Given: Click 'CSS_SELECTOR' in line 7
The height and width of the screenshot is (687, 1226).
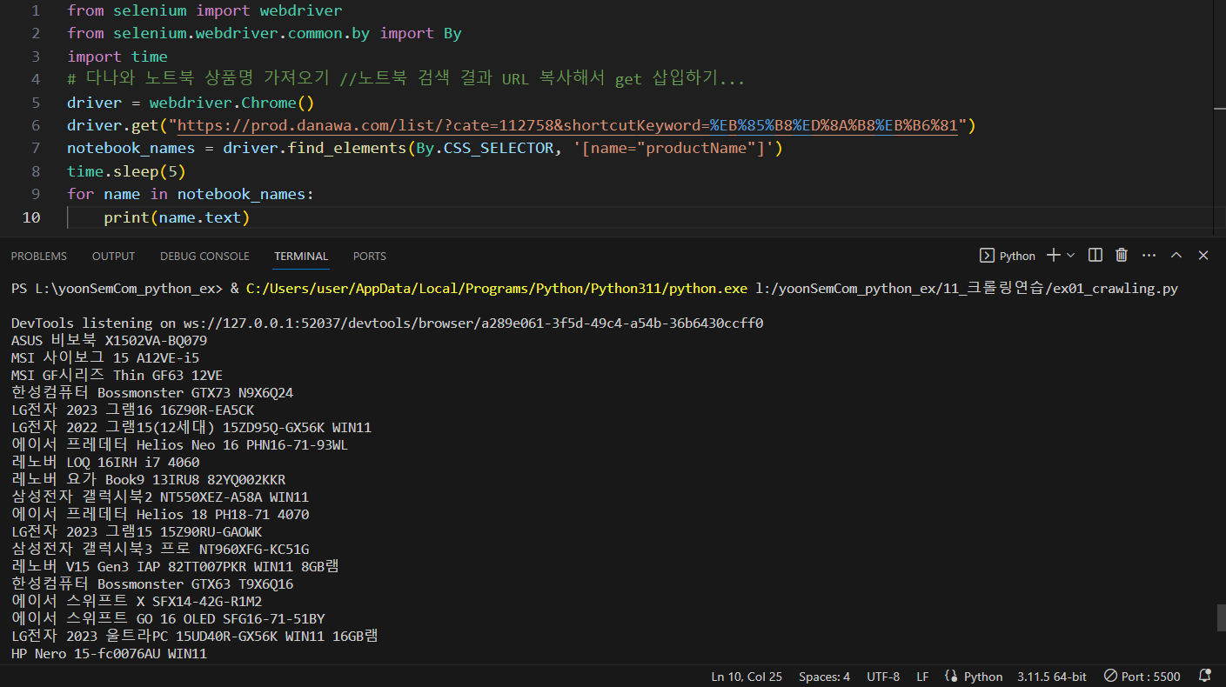Looking at the screenshot, I should pos(499,149).
